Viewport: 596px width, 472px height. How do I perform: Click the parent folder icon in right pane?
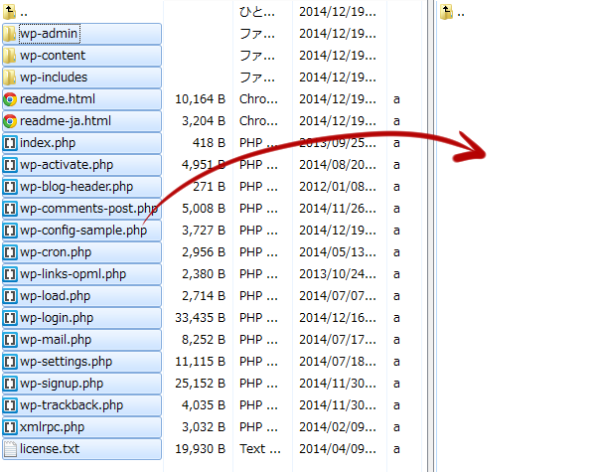pos(447,12)
